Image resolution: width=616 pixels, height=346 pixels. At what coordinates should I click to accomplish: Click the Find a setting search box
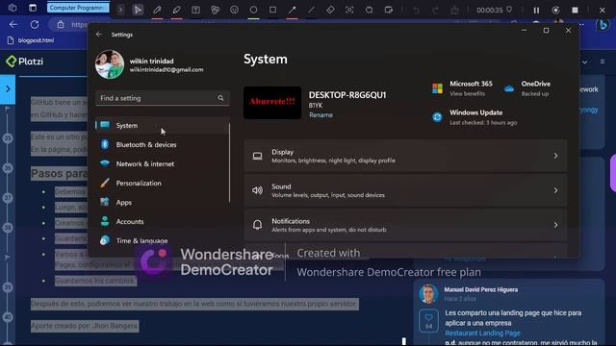163,98
